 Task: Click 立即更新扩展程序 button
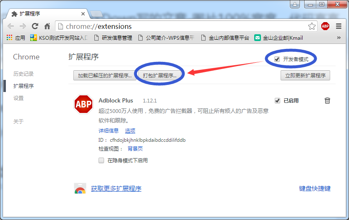pyautogui.click(x=305, y=75)
